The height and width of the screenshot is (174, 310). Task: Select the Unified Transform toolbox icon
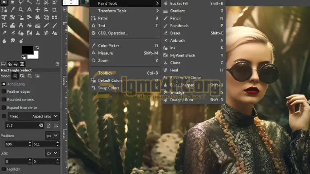pyautogui.click(x=4, y=17)
